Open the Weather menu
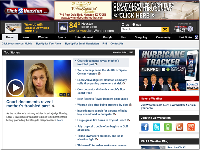 tap(43, 37)
